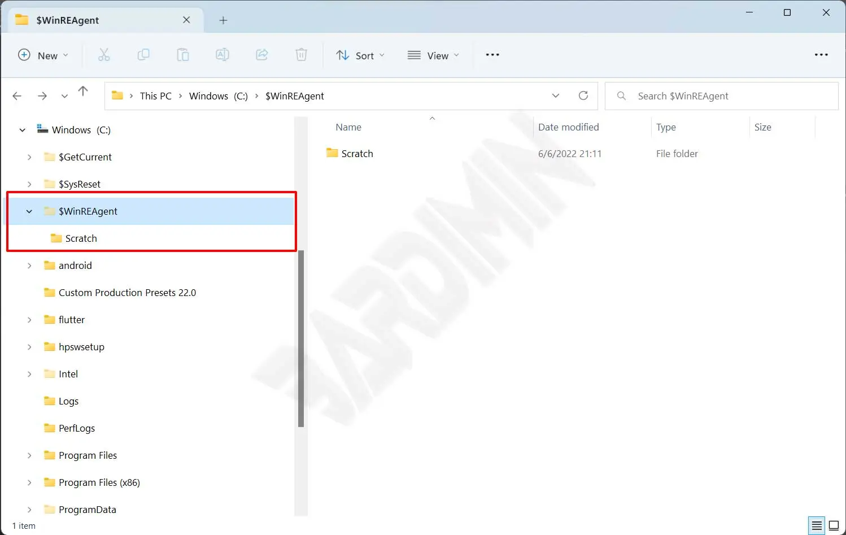
Task: Go up one folder level
Action: pyautogui.click(x=83, y=92)
